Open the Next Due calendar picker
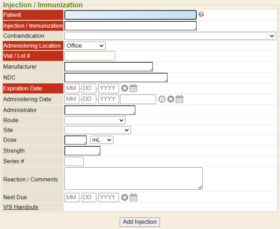Viewport: 280px width, 229px height. 133,197
